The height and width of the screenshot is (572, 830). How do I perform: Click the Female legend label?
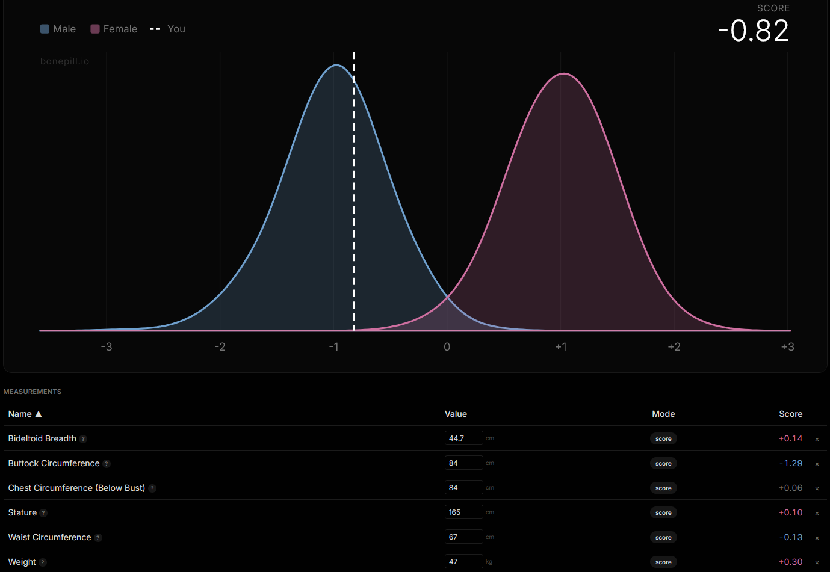coord(120,29)
